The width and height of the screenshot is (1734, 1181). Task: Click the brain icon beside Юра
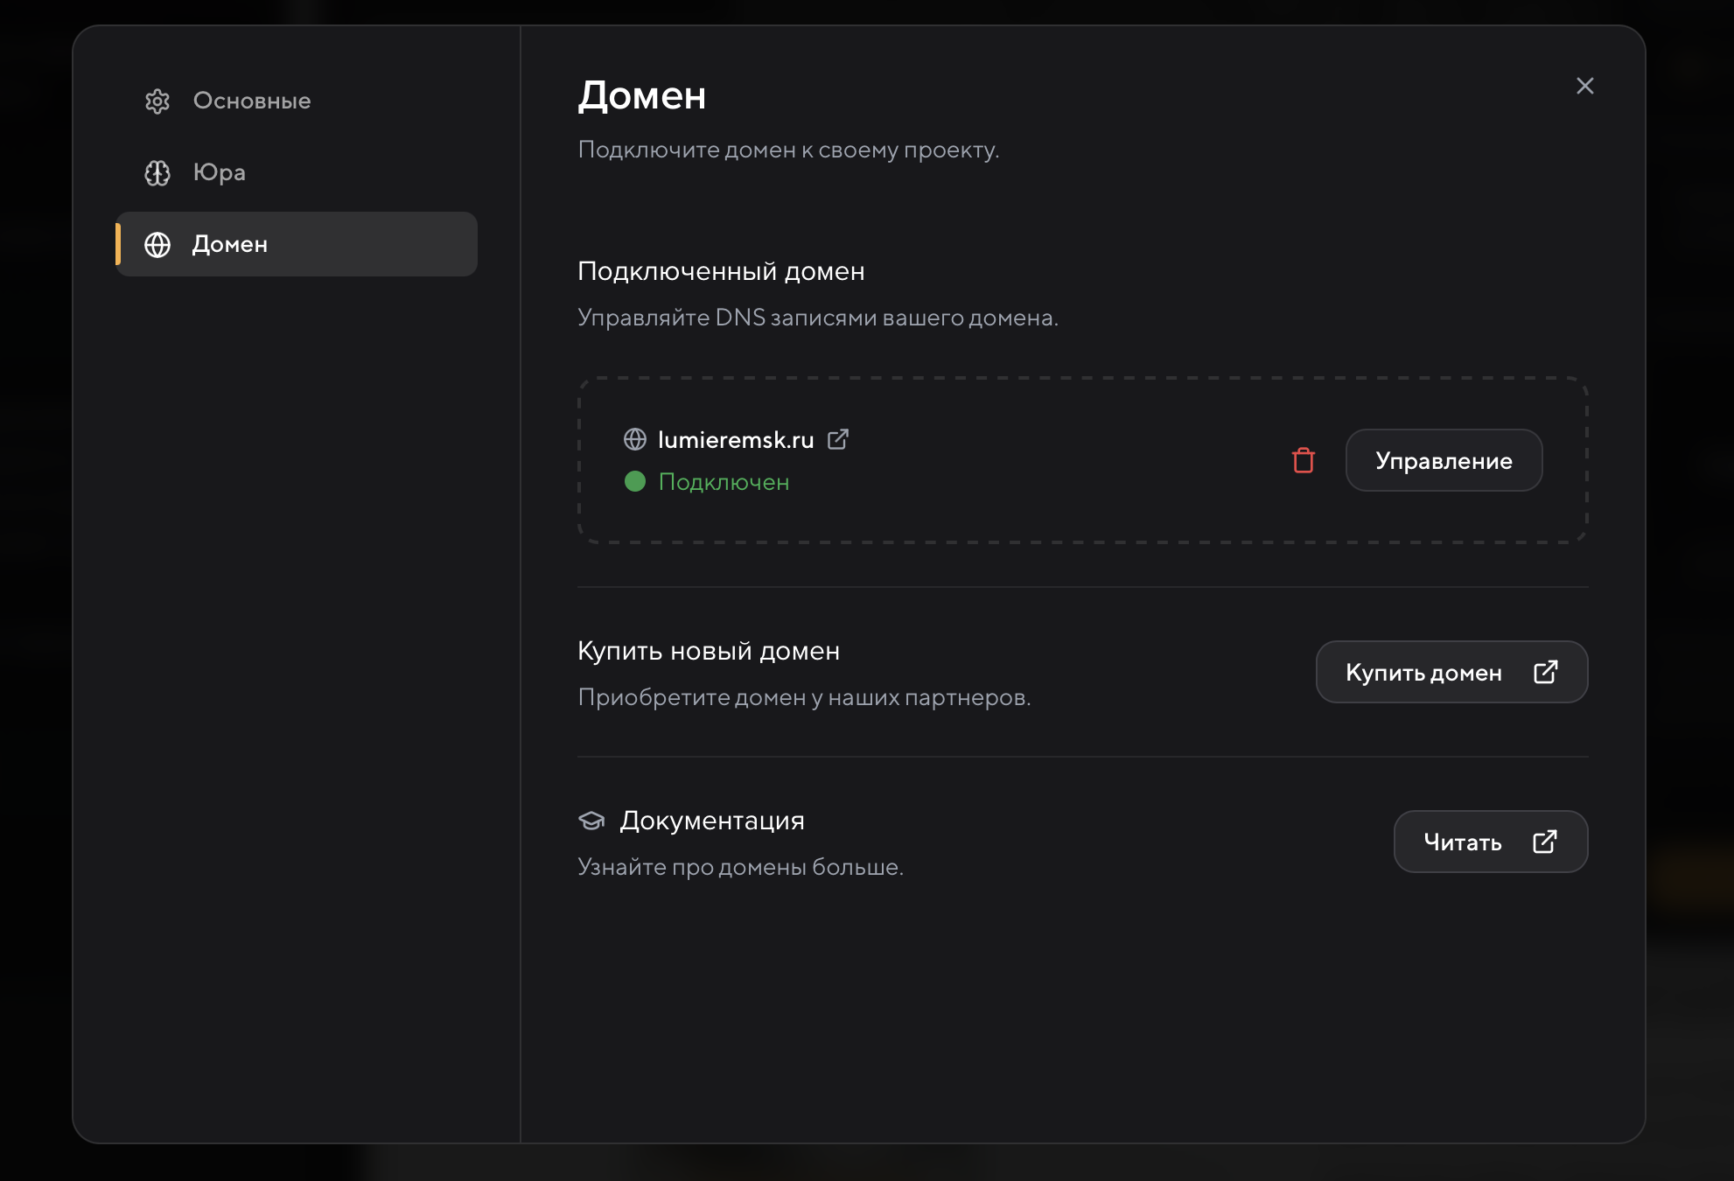tap(157, 173)
